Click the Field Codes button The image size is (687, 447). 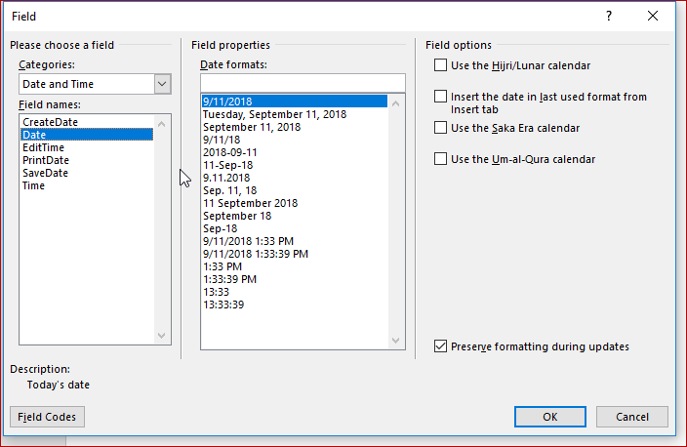click(47, 417)
